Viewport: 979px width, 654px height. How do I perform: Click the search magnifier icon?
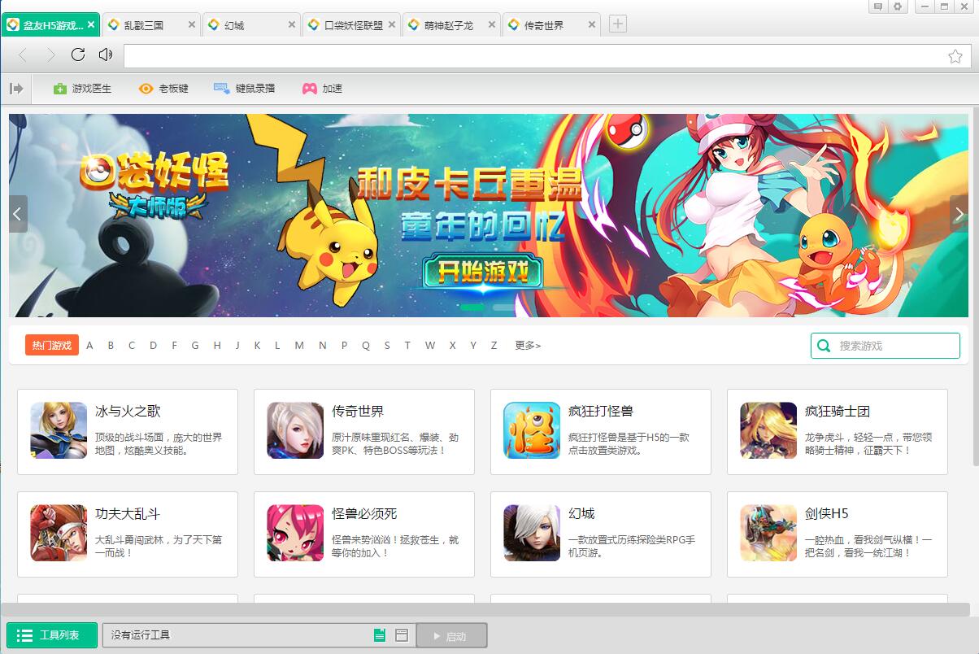(x=825, y=346)
